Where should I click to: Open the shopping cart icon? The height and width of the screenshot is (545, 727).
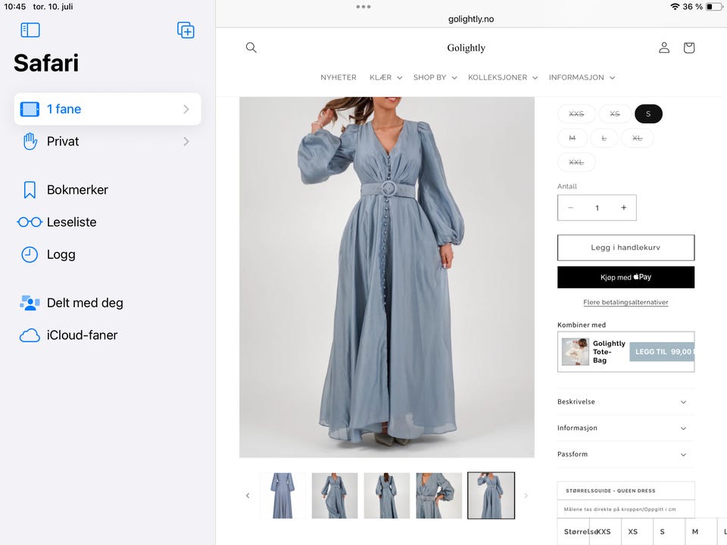[689, 47]
